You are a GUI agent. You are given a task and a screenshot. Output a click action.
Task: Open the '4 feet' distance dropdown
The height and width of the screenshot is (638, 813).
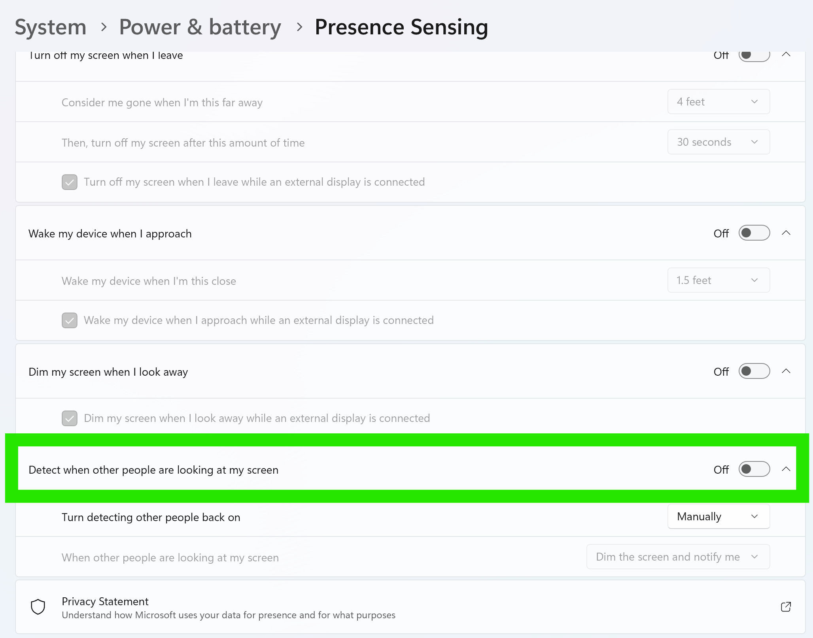click(718, 102)
